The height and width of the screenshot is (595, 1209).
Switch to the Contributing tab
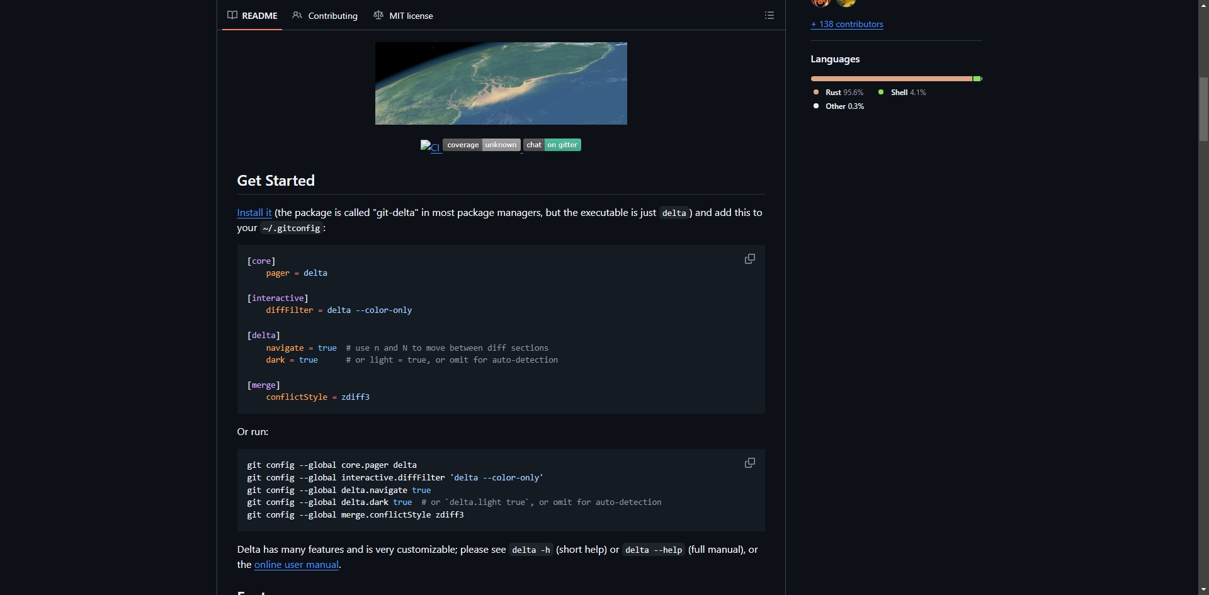tap(325, 15)
